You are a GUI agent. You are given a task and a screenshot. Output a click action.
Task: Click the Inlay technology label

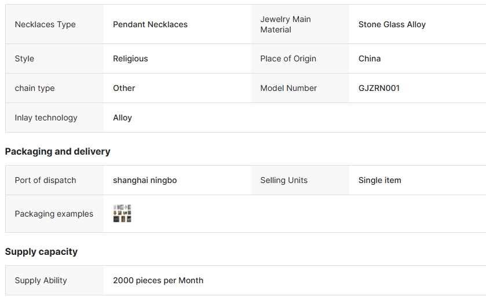coord(46,118)
